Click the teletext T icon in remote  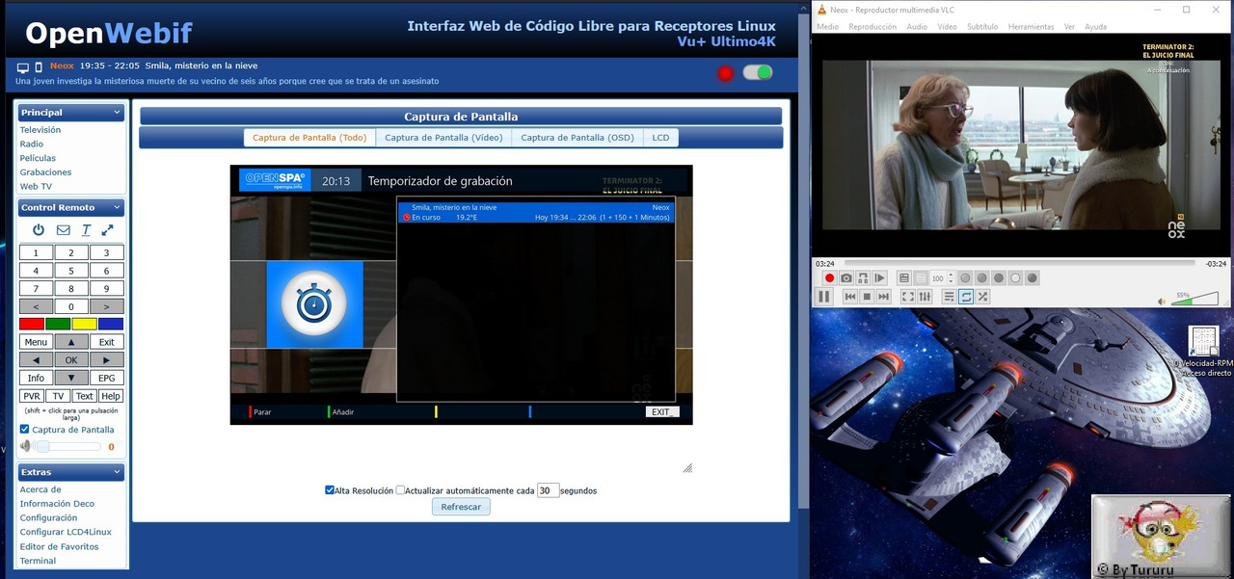(x=86, y=230)
